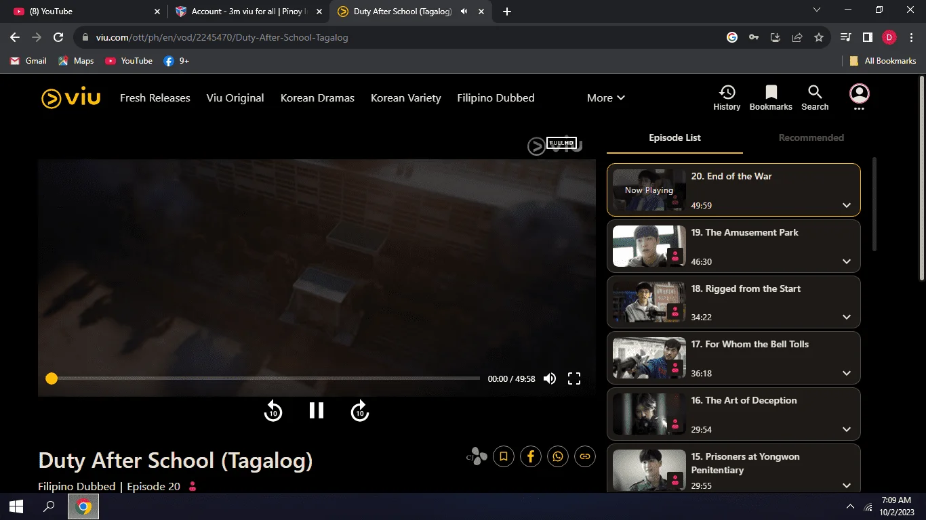Open Filipino Dubbed menu
Viewport: 926px width, 520px height.
coord(496,98)
